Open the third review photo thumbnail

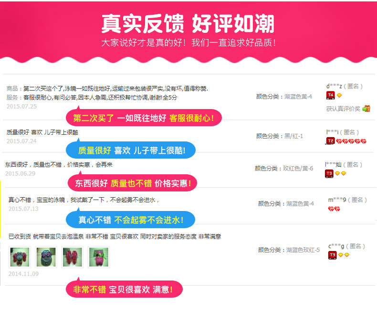coord(73,257)
